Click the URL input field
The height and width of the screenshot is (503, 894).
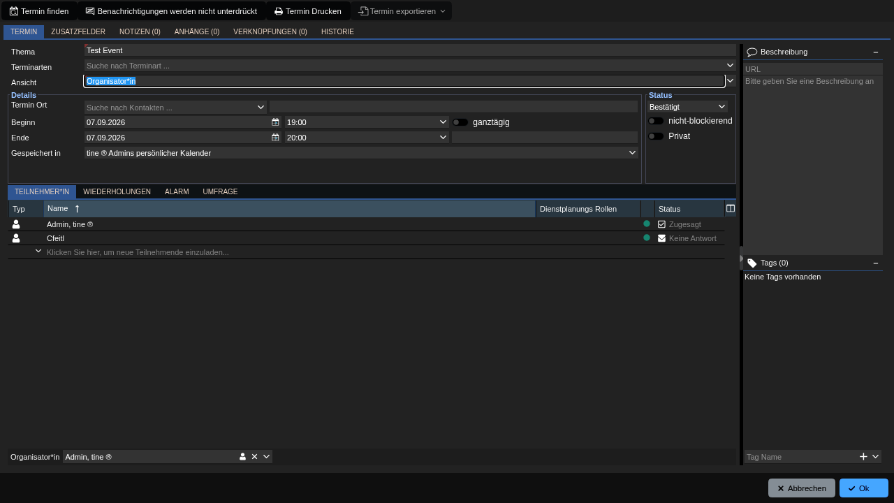pos(813,68)
